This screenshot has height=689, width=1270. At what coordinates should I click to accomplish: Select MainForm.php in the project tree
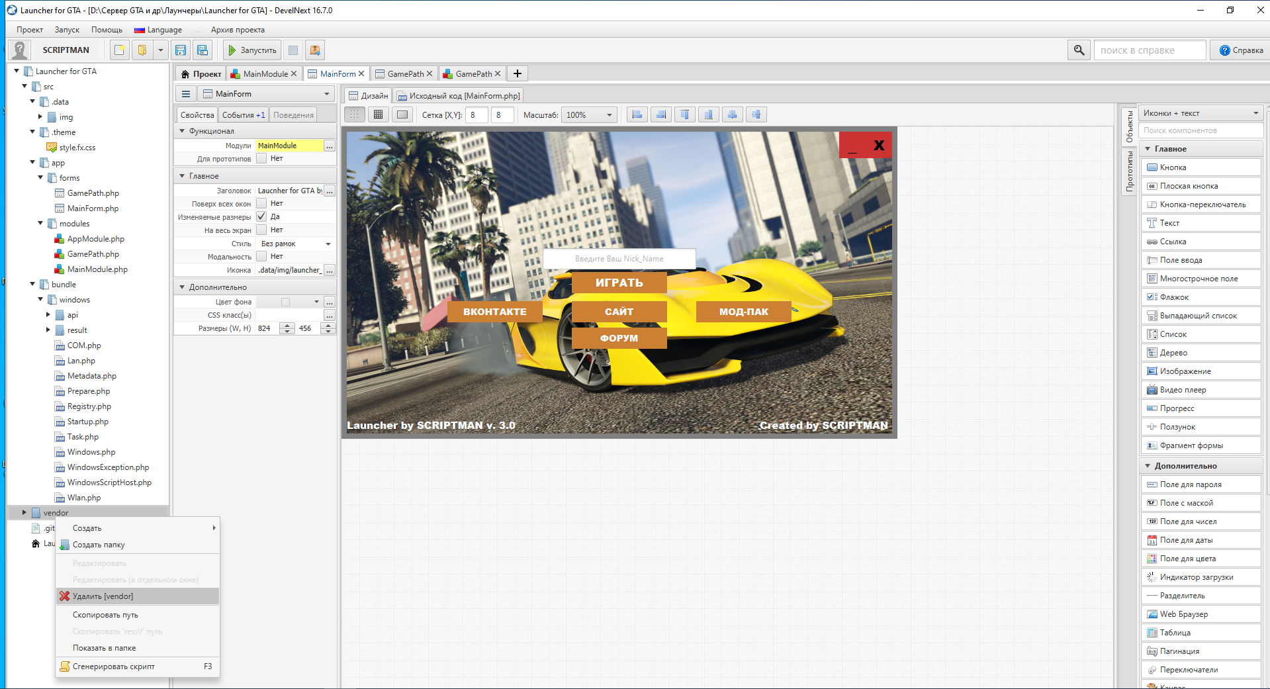pos(93,208)
